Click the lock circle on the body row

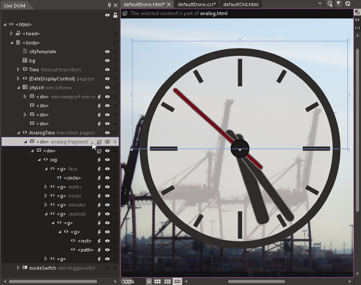pyautogui.click(x=115, y=43)
